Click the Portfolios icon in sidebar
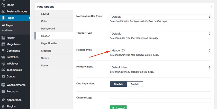The height and width of the screenshot is (109, 217). pos(3,57)
